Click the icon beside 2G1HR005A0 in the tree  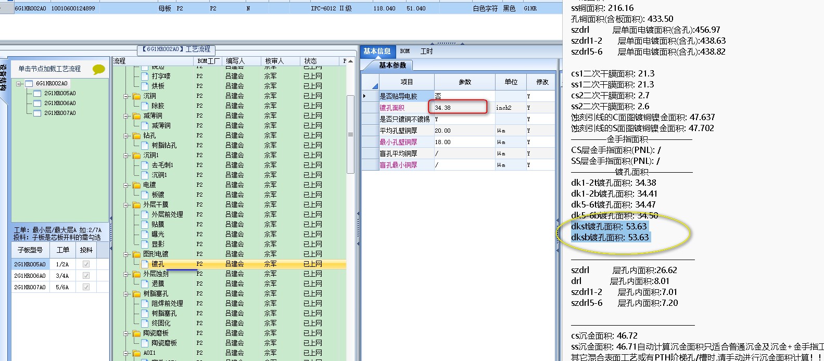[x=37, y=93]
